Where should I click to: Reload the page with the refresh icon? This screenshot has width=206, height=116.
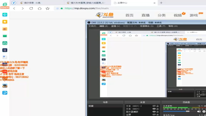pos(31,9)
